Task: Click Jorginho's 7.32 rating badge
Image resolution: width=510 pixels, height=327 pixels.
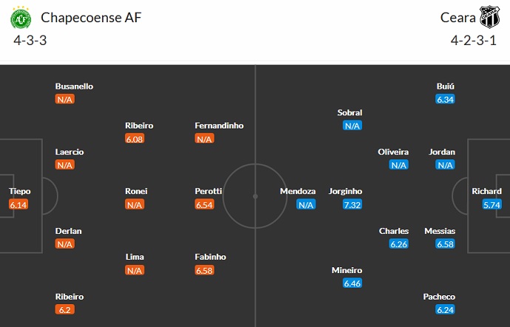Action: [352, 204]
